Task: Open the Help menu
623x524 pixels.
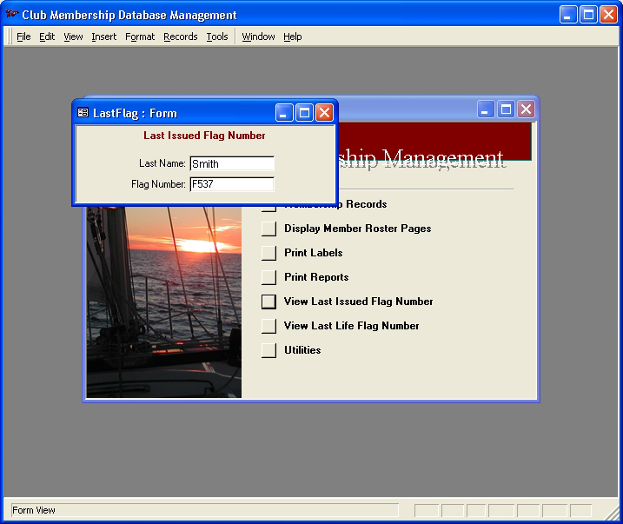Action: pyautogui.click(x=293, y=36)
